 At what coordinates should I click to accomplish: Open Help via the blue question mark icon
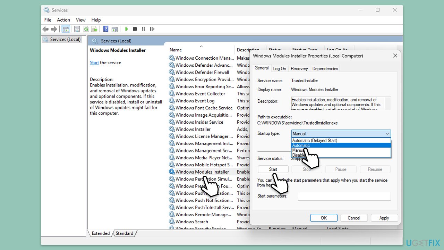point(106,29)
